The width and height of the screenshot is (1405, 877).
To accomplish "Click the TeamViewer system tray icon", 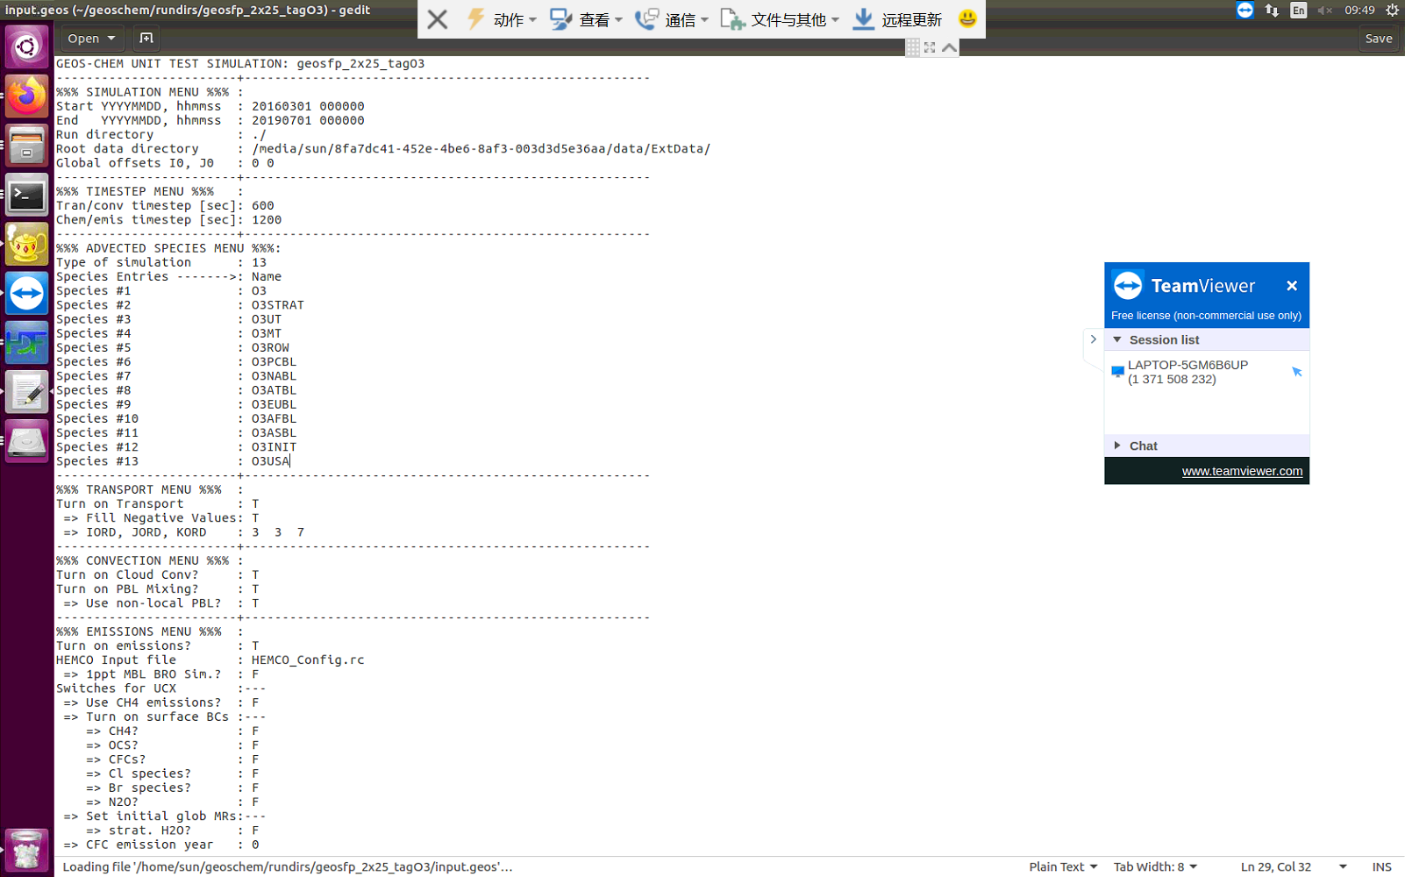I will pos(1245,10).
